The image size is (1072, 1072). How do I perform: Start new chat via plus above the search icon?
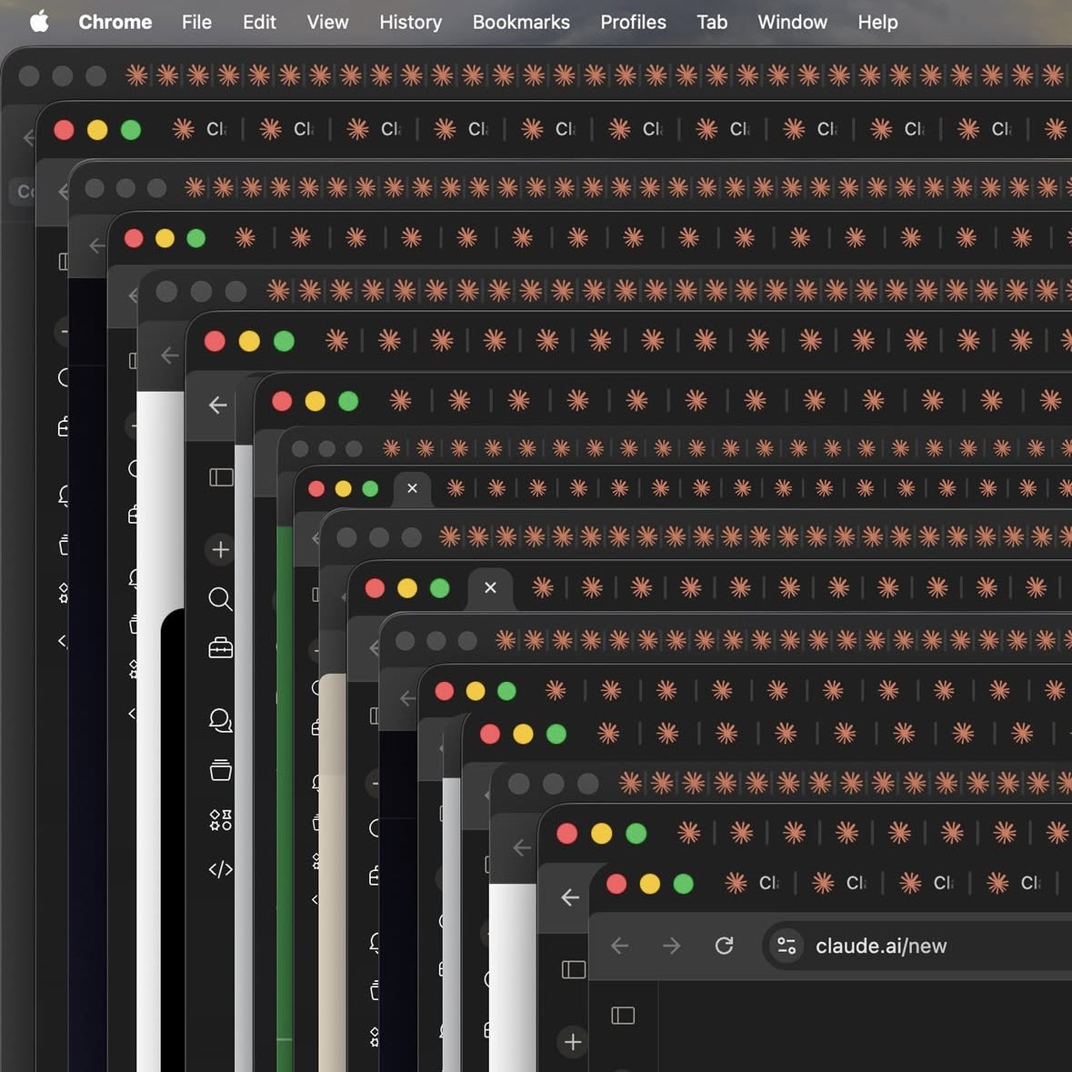point(220,549)
